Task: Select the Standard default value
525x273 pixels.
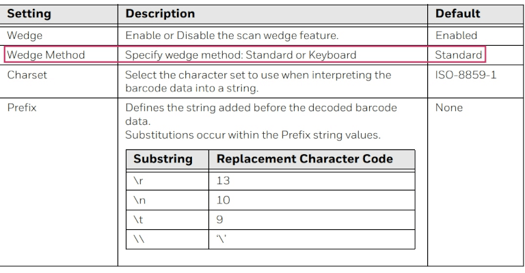Action: coord(458,55)
